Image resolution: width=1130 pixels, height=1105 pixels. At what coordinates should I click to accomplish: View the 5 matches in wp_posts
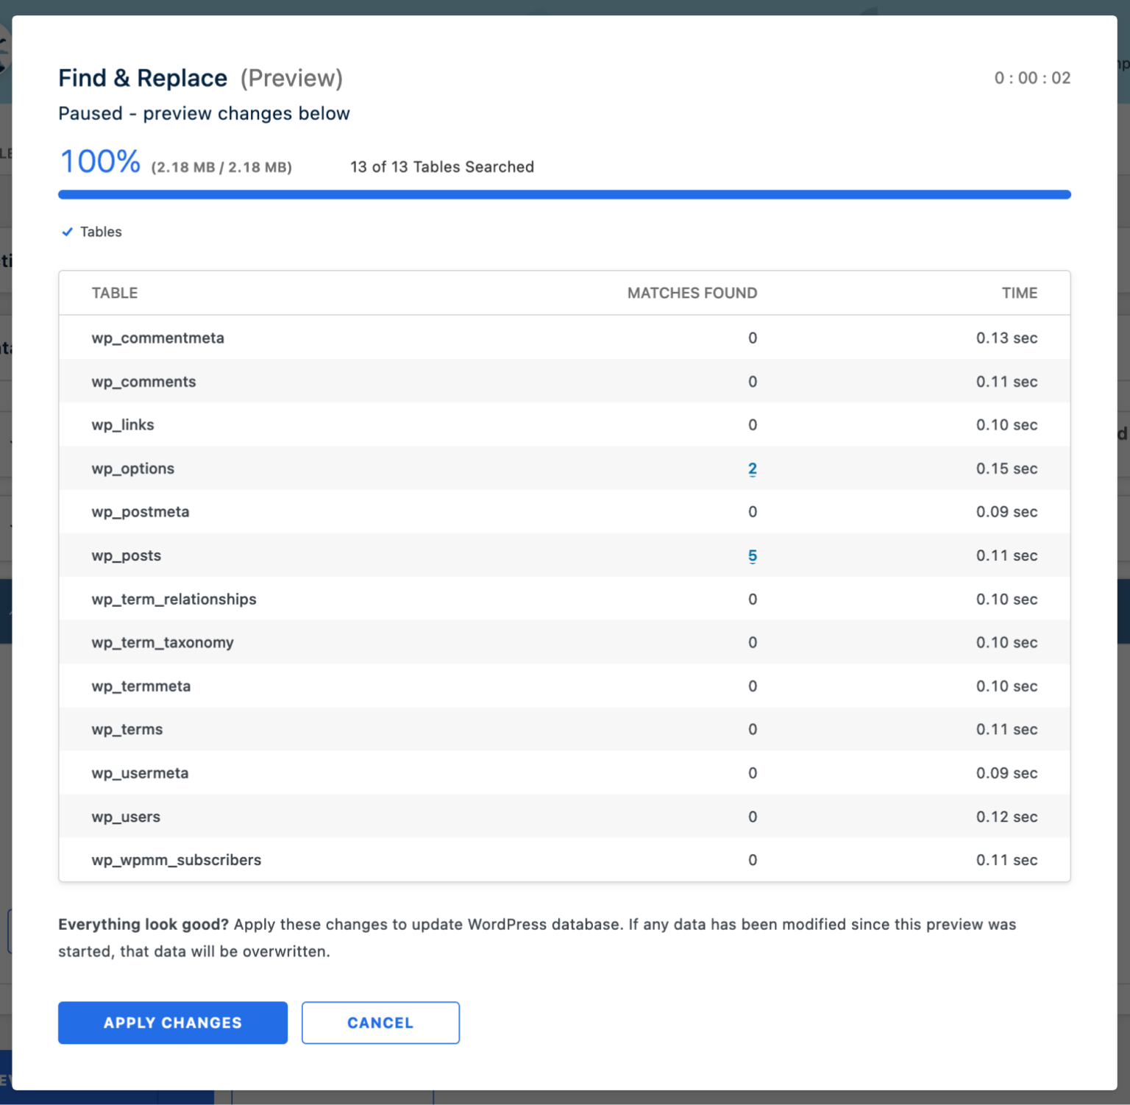coord(752,555)
